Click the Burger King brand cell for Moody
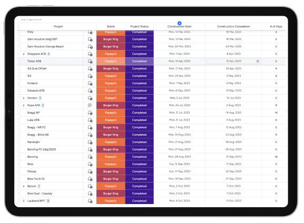304x223 pixels. tap(111, 171)
